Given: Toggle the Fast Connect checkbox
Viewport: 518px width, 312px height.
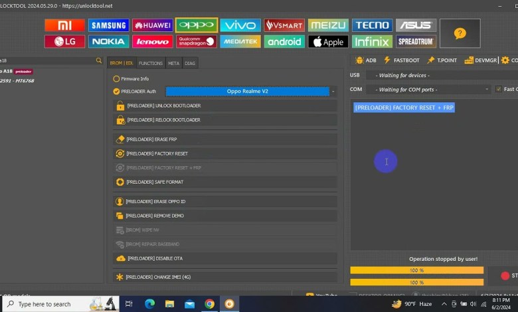Looking at the screenshot, I should [499, 89].
